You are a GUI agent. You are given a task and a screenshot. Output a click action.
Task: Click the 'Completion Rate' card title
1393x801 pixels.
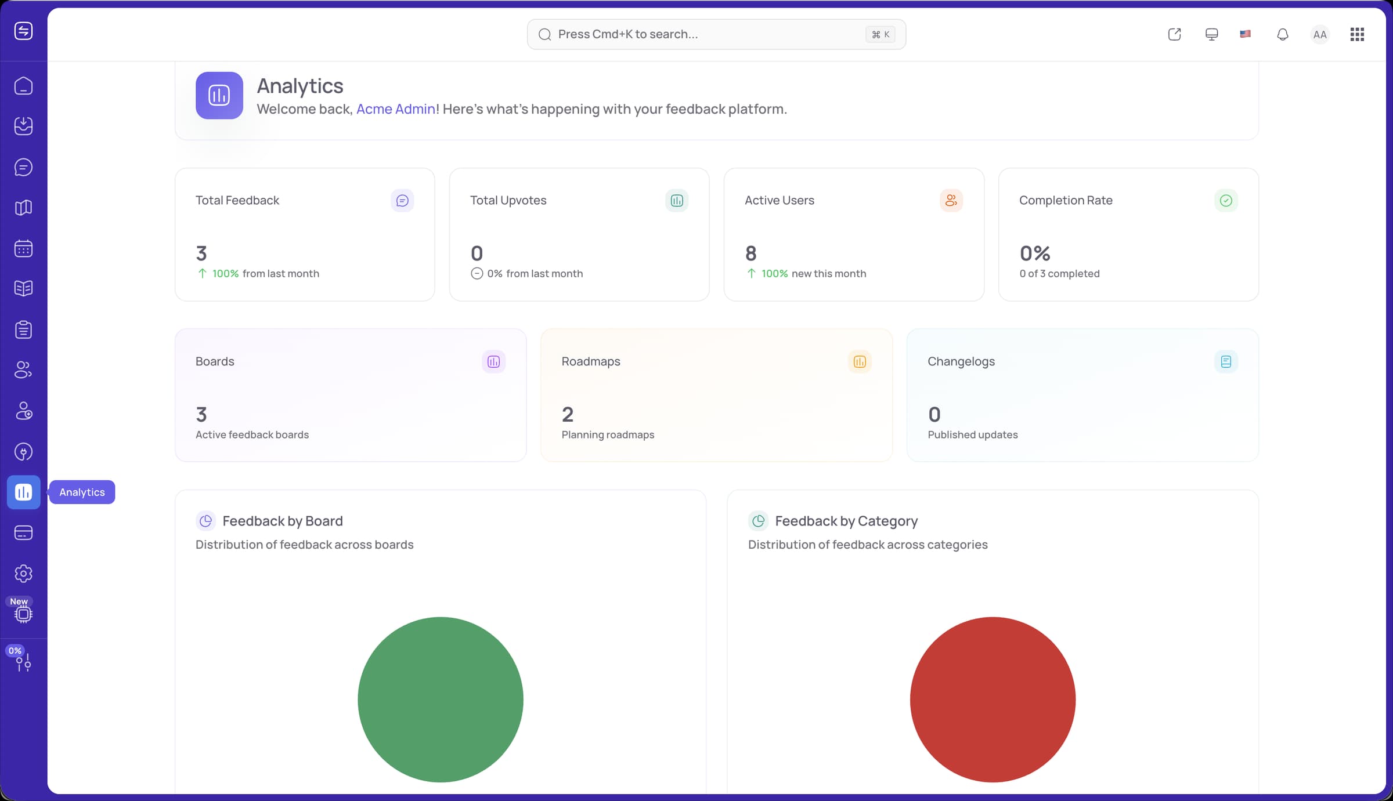click(x=1066, y=200)
